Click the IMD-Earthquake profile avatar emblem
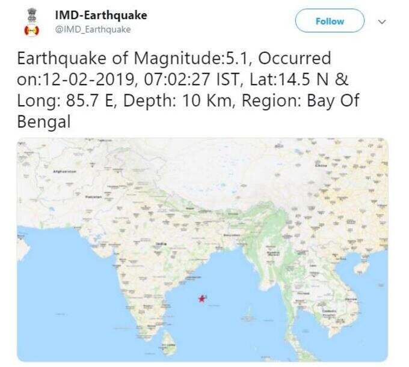Image resolution: width=409 pixels, height=367 pixels. click(32, 14)
